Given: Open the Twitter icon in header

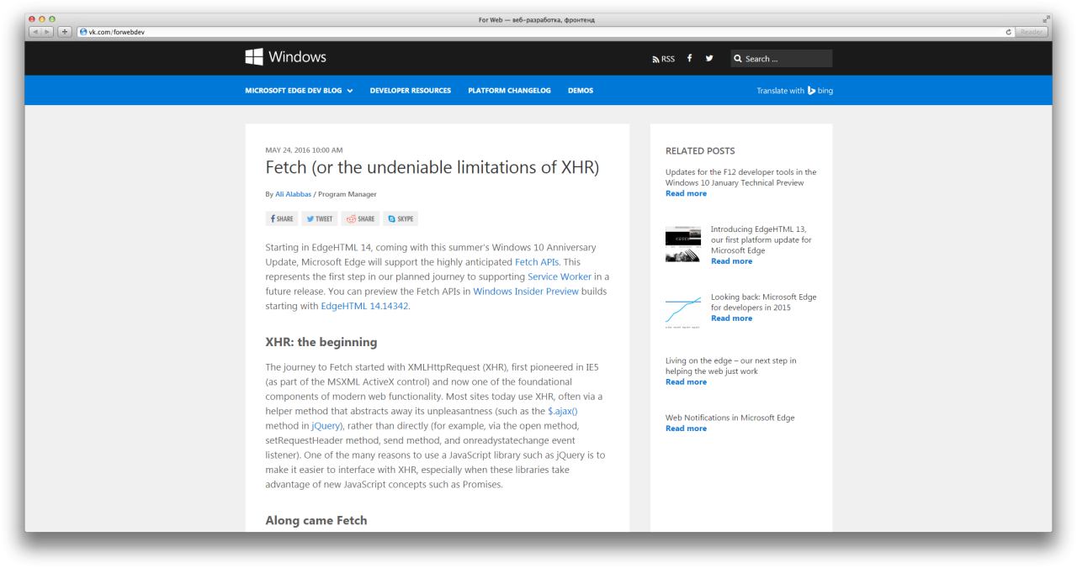Looking at the screenshot, I should (x=709, y=58).
